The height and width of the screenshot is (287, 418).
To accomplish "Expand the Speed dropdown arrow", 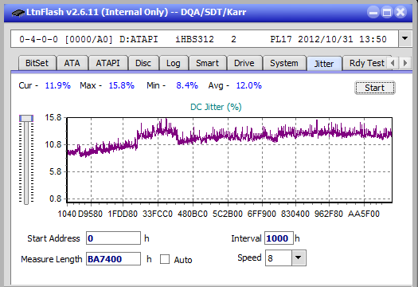I will [x=299, y=258].
